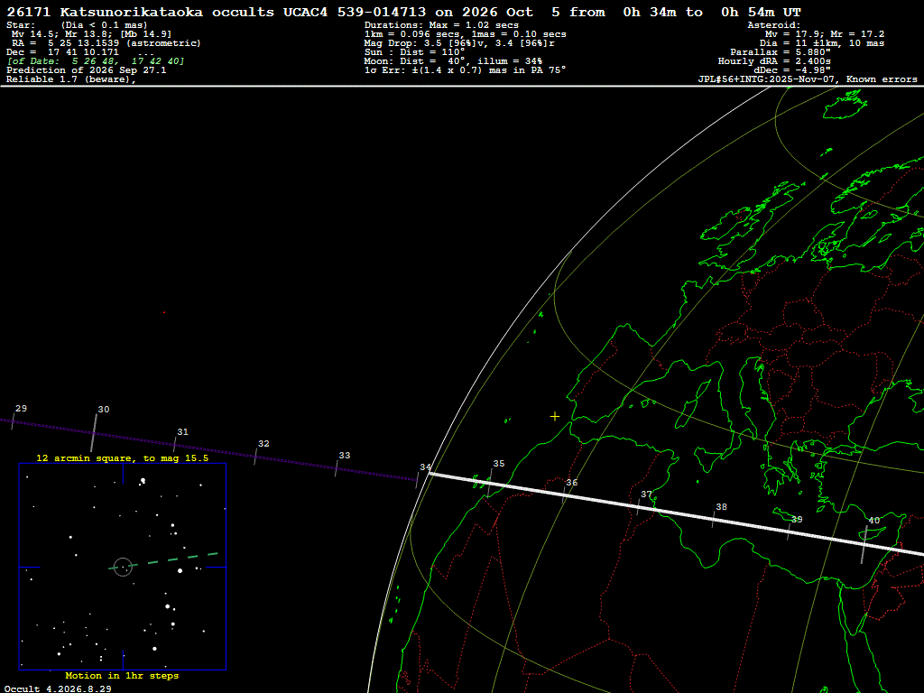
Task: Click the minute 38 path marker
Action: point(714,519)
